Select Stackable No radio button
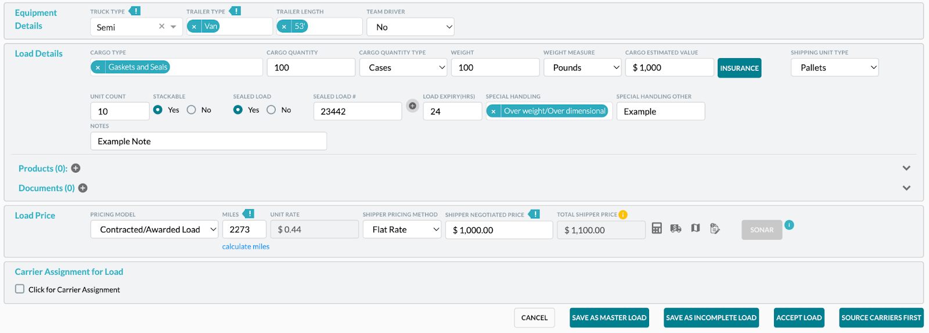Screen dimensions: 929x333 pos(192,110)
